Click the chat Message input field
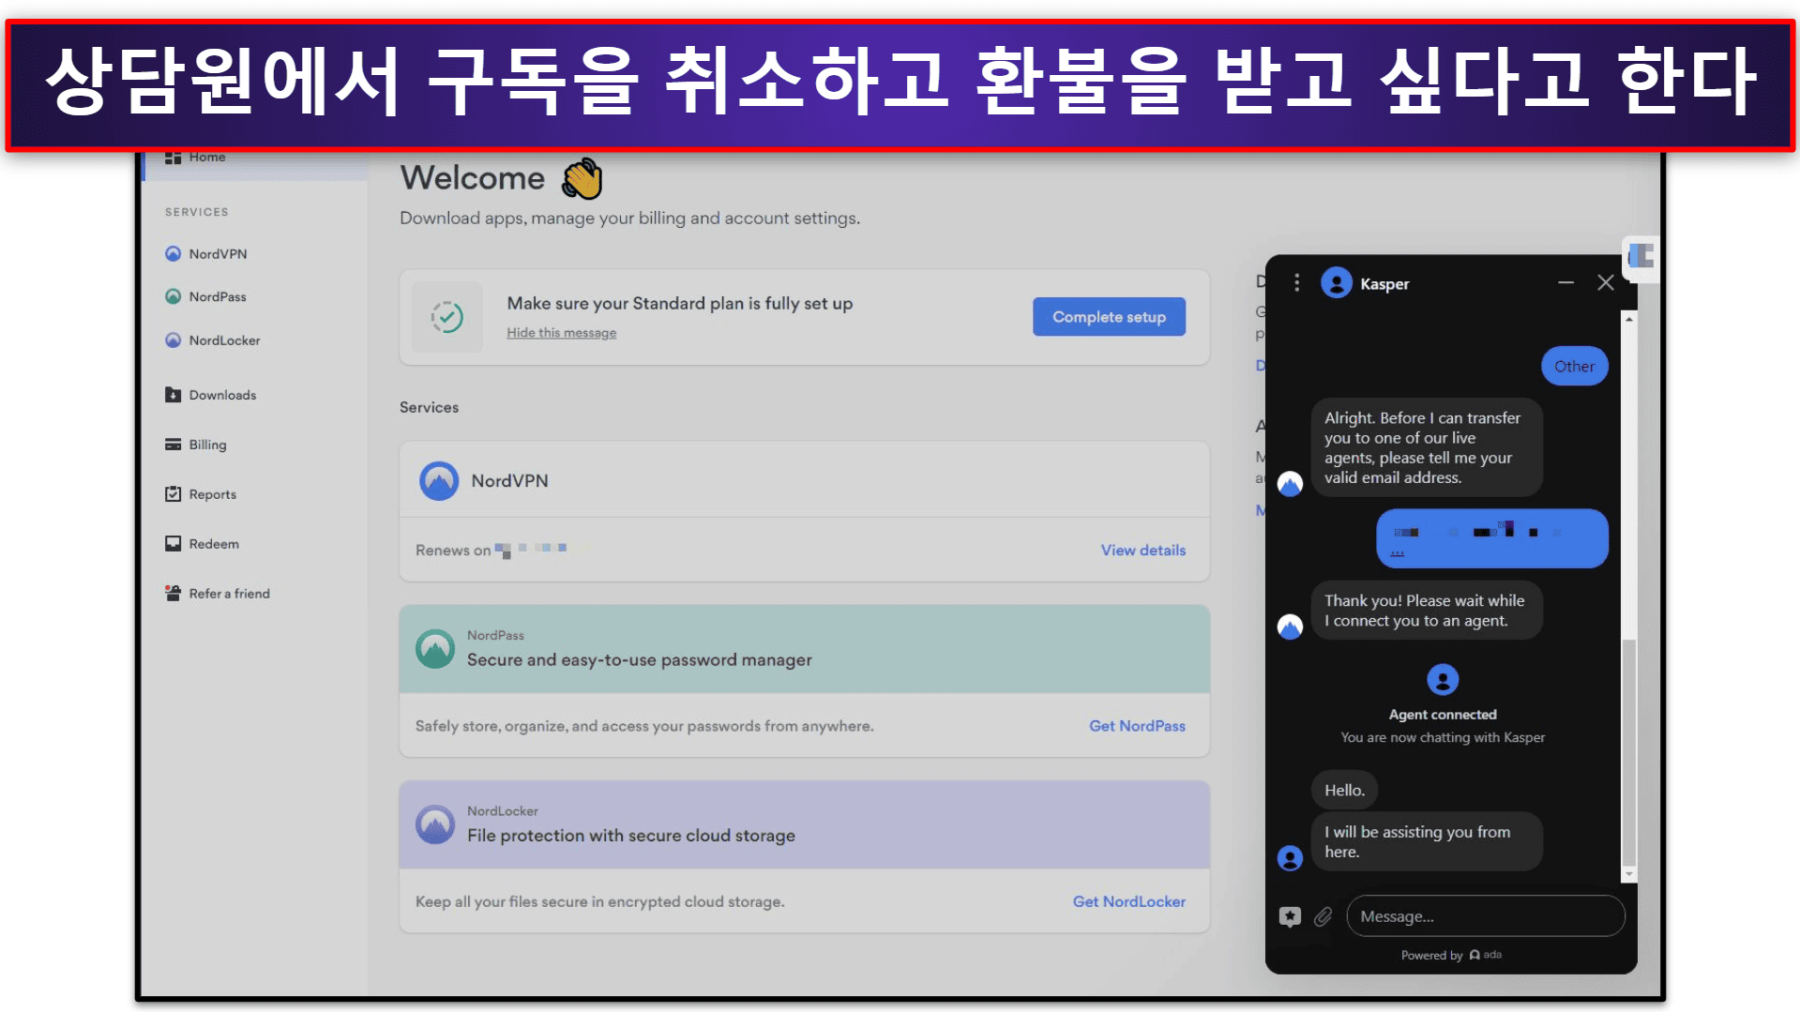Screen dimensions: 1800x1012 (x=1485, y=916)
